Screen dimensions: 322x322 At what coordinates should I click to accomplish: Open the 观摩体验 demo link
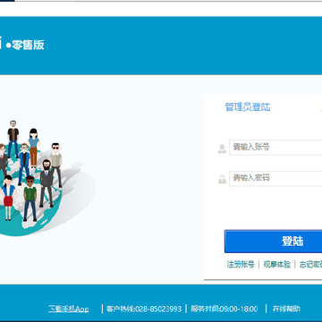(276, 264)
